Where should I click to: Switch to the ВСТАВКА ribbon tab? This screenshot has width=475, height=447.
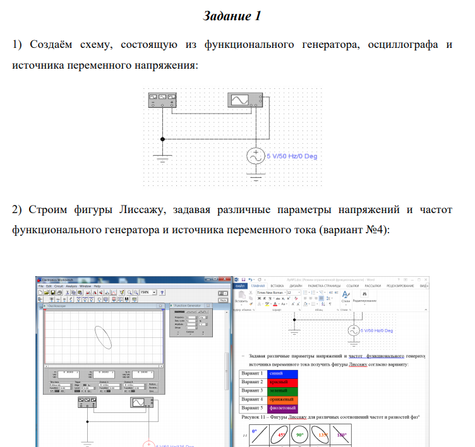(275, 286)
